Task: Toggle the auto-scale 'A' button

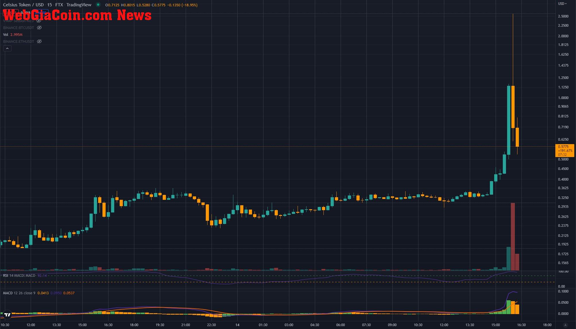Action: [x=565, y=325]
